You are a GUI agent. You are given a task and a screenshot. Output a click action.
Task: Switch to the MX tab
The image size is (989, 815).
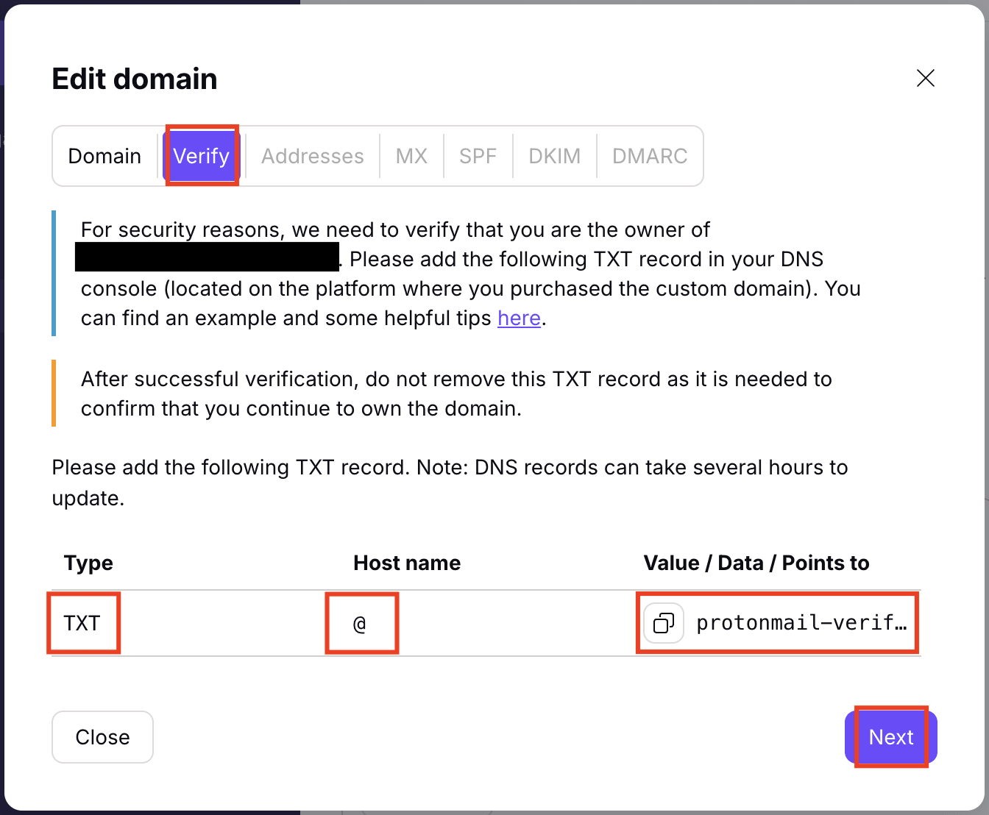[x=411, y=155]
